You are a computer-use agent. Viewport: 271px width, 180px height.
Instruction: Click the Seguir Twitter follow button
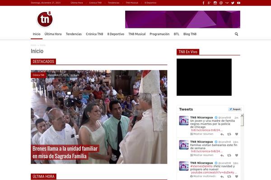235,109
